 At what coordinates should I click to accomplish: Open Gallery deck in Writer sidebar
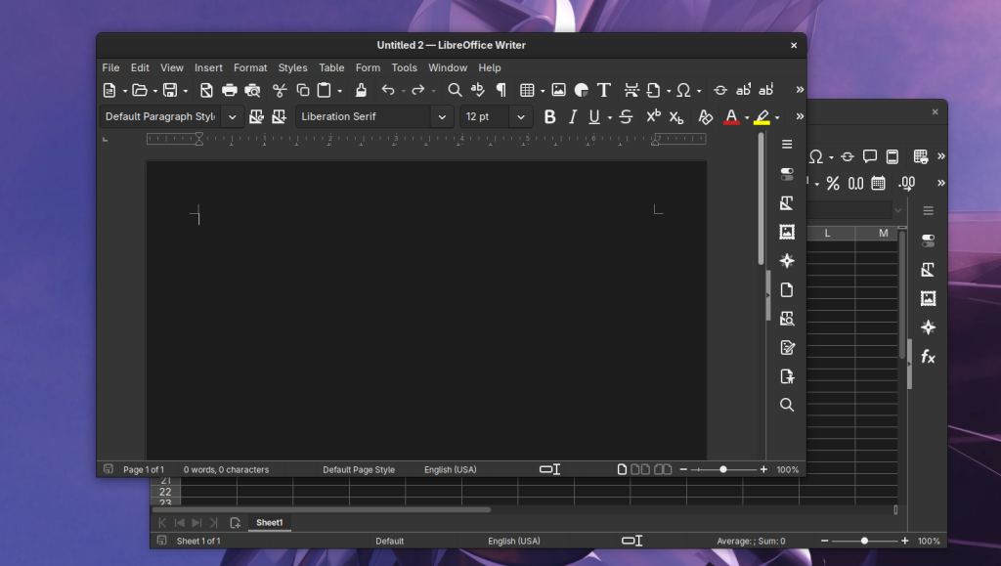coord(787,233)
